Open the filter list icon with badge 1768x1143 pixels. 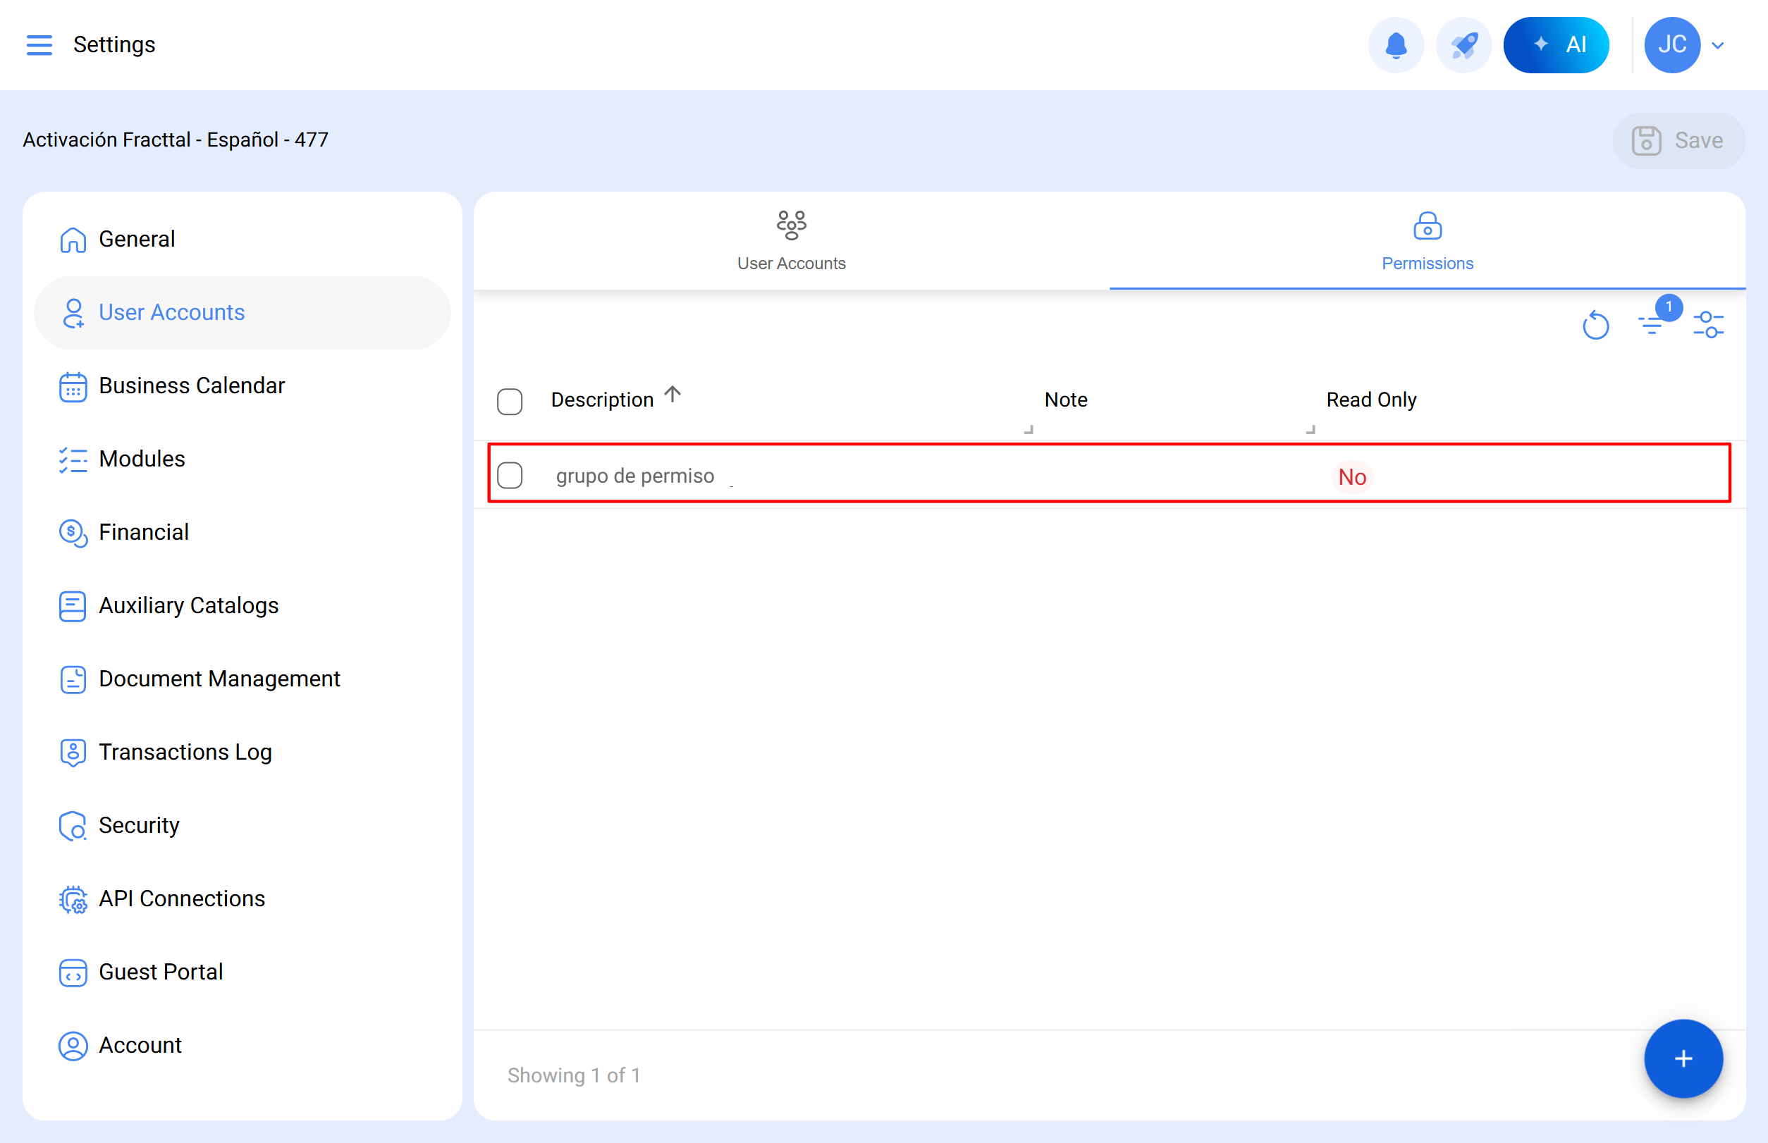1652,323
